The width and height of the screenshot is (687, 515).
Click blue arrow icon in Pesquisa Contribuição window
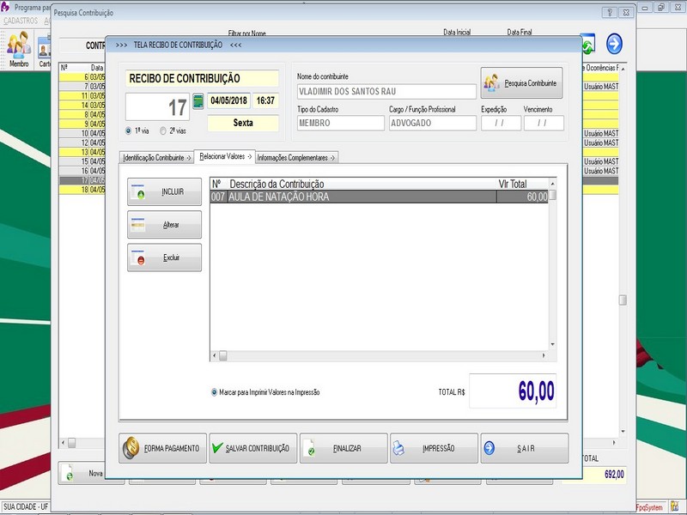pos(614,44)
